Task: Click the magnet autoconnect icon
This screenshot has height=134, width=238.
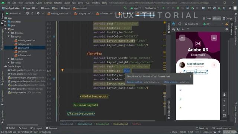Action: coord(178,29)
